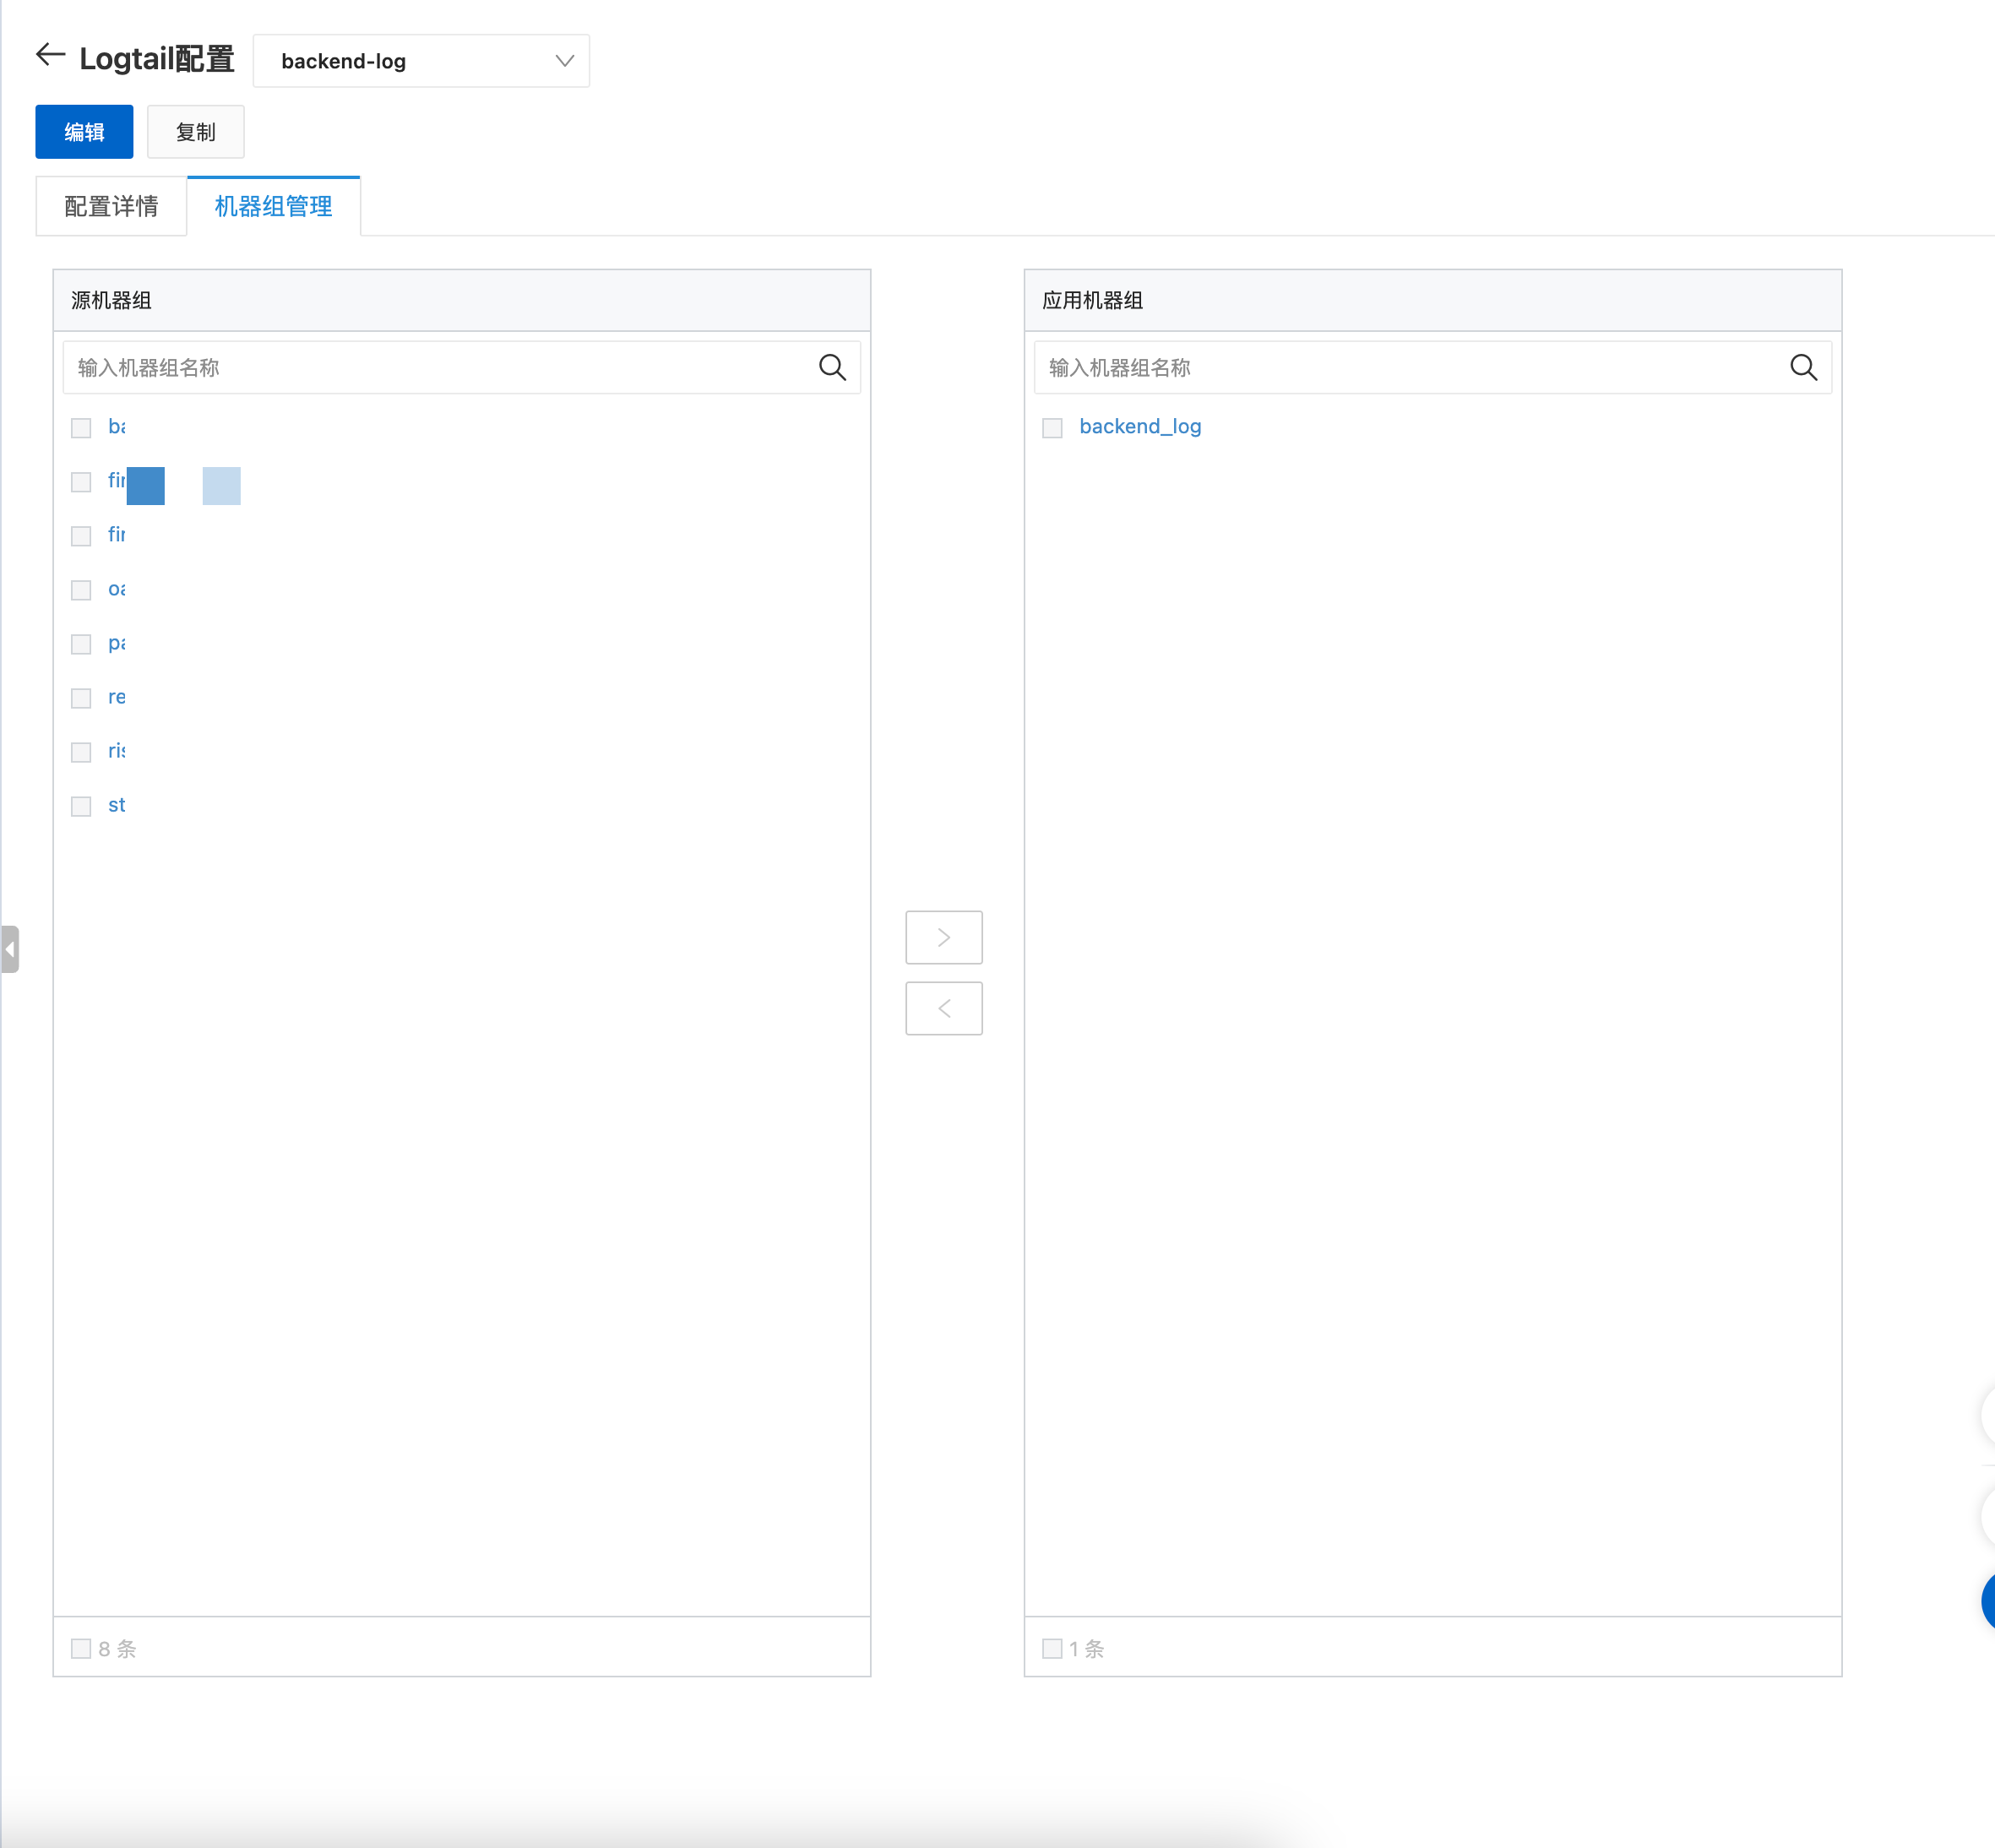1995x1848 pixels.
Task: Click the dark blue square overlay
Action: (146, 486)
